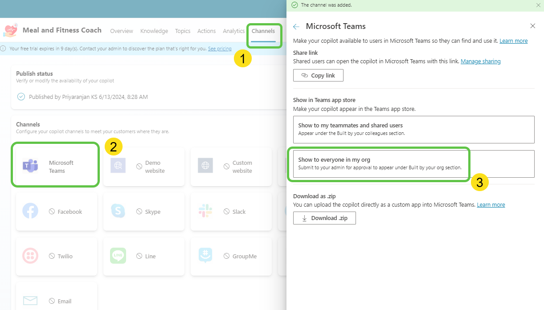Click the Download .zip button
This screenshot has width=544, height=310.
point(324,218)
